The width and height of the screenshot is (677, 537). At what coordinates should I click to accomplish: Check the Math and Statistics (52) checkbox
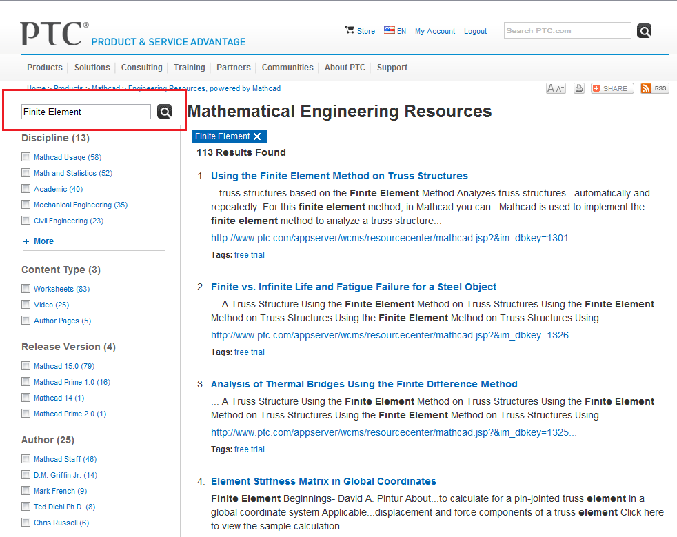(26, 172)
